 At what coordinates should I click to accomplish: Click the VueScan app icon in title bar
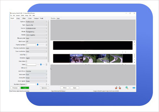pyautogui.click(x=11, y=13)
